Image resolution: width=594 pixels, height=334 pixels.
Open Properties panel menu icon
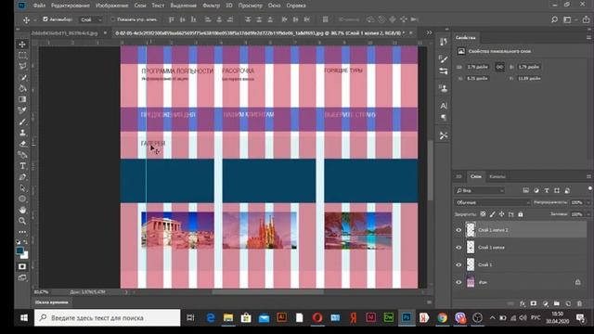[x=588, y=37]
